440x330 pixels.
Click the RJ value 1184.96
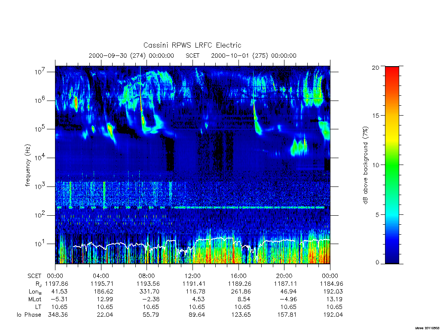click(331, 284)
